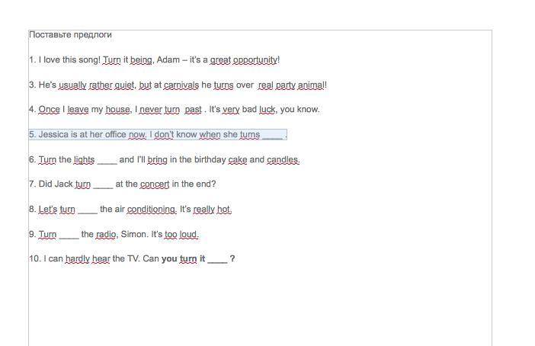Click the word 'past' in sentence 4
This screenshot has width=535, height=346.
(193, 110)
